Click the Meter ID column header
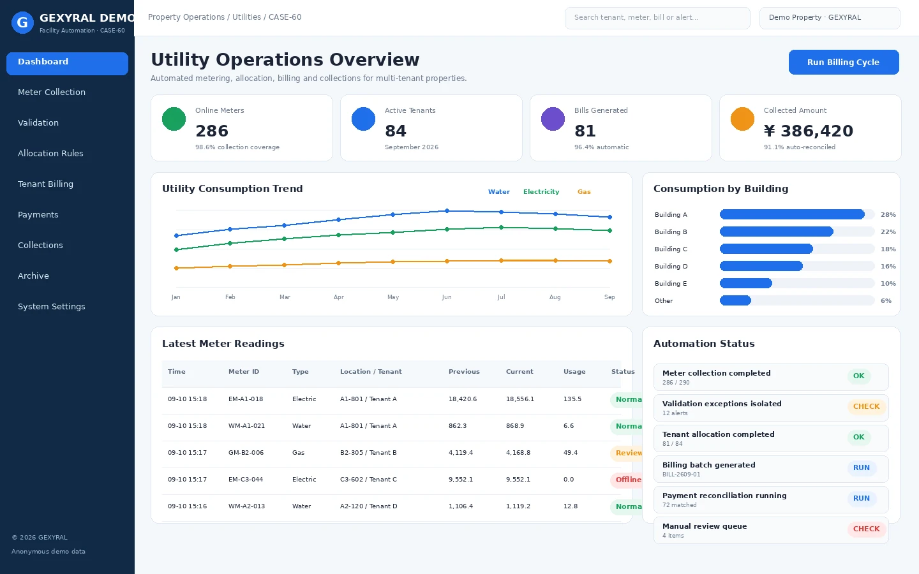The height and width of the screenshot is (574, 919). tap(244, 372)
